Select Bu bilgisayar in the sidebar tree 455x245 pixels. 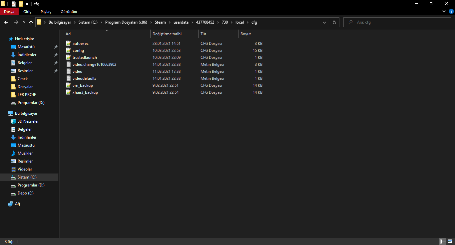click(26, 113)
